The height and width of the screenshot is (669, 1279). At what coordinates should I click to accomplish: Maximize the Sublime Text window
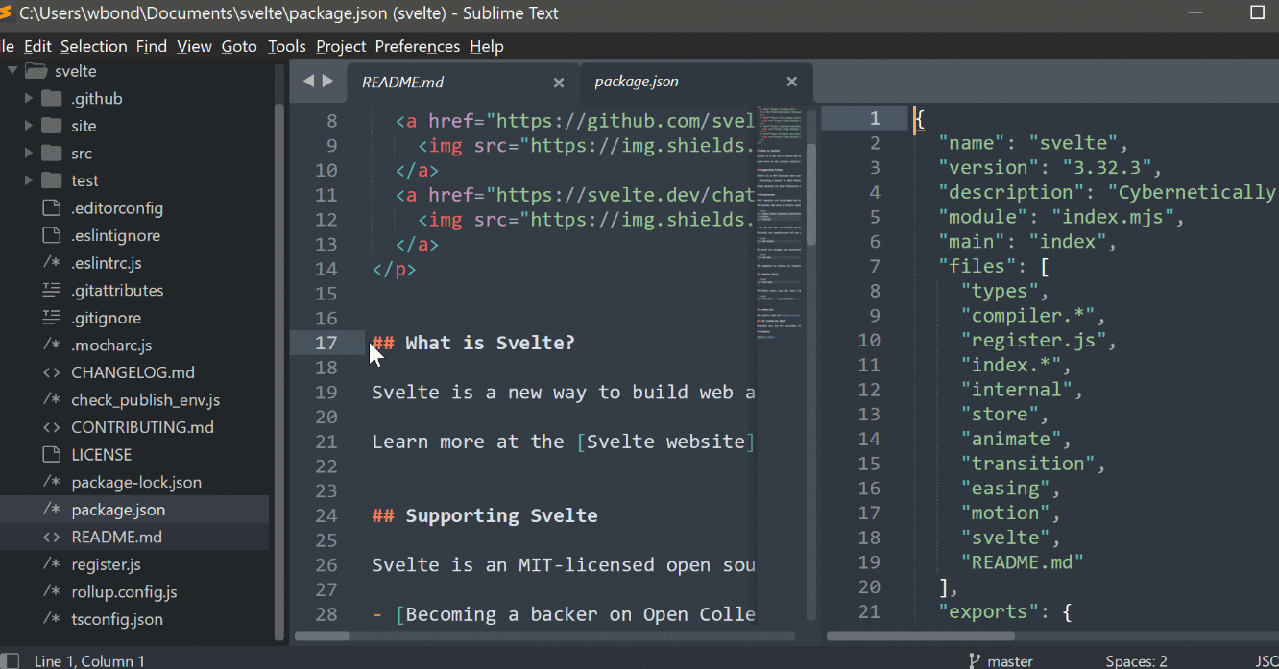coord(1258,12)
